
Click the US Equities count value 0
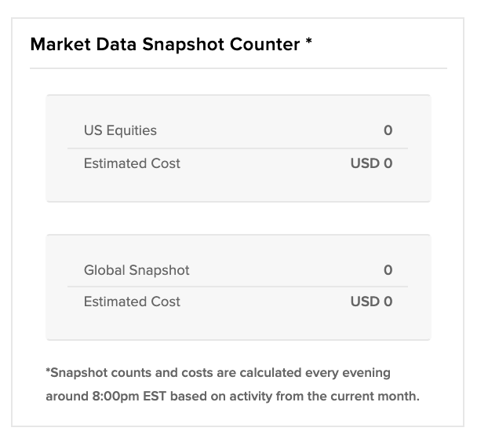(388, 130)
